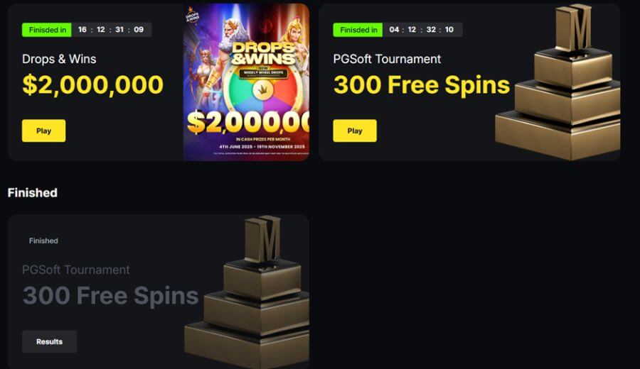Viewport: 640px width, 369px height.
Task: Click the green 'Finished in' badge for Drops & Wins
Action: 47,30
